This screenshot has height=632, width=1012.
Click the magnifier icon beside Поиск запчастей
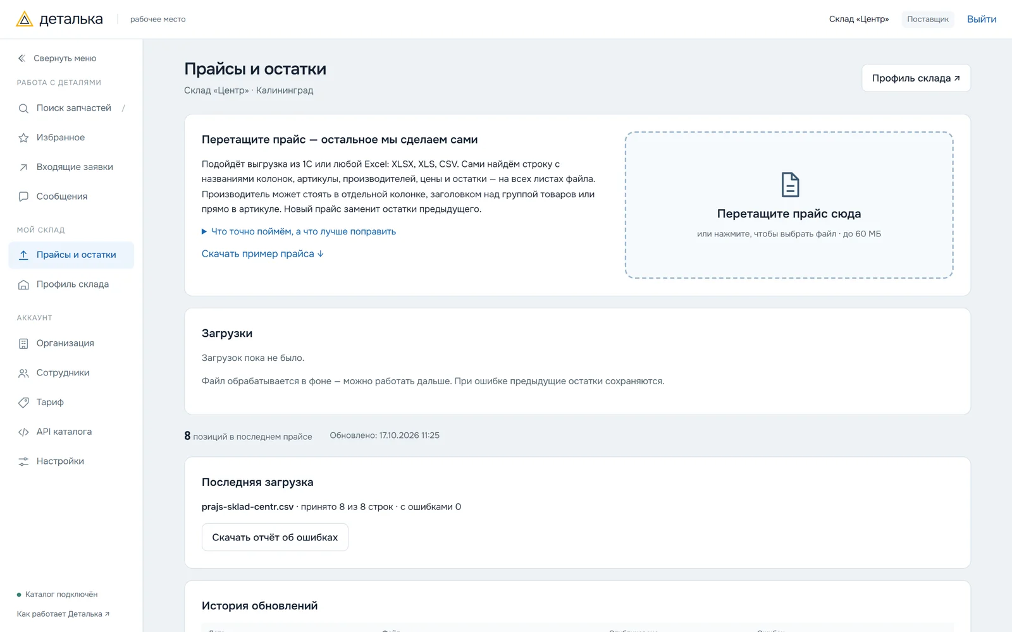pyautogui.click(x=23, y=108)
